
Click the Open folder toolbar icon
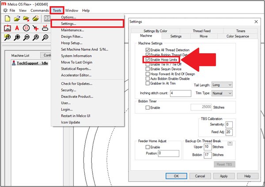coord(17,18)
